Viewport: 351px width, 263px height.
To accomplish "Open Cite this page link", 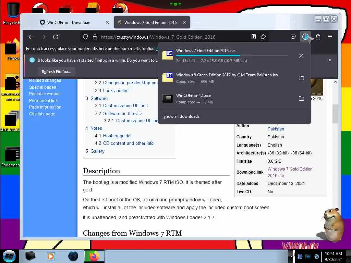I will pyautogui.click(x=42, y=114).
